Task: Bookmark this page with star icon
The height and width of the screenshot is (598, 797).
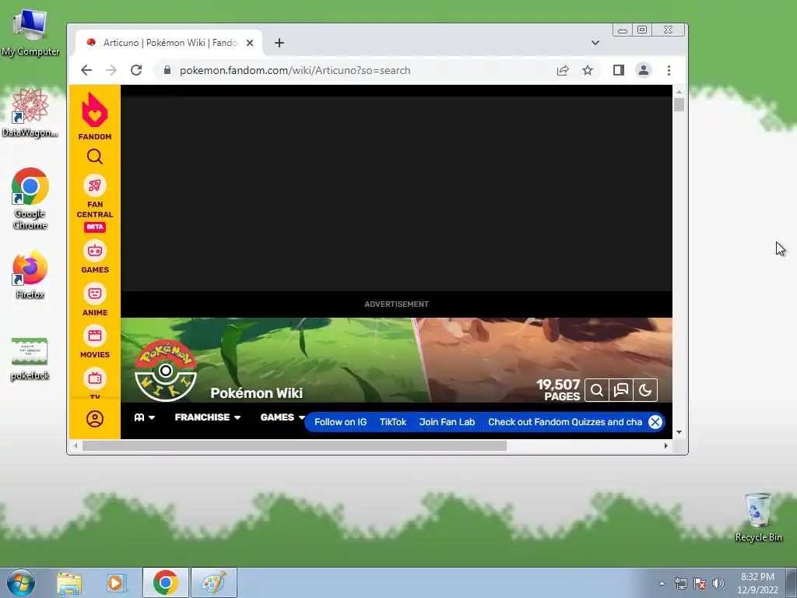Action: click(588, 70)
